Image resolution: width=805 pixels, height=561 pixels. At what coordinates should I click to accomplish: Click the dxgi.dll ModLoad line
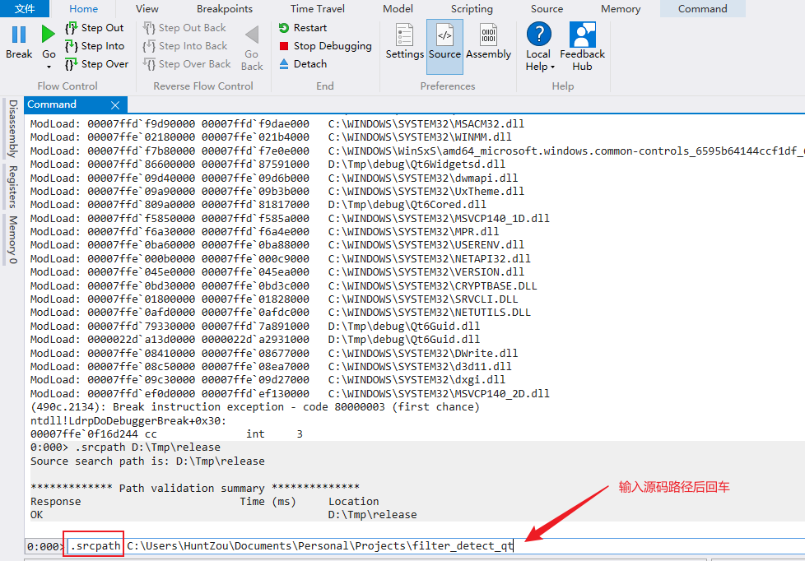pyautogui.click(x=268, y=380)
